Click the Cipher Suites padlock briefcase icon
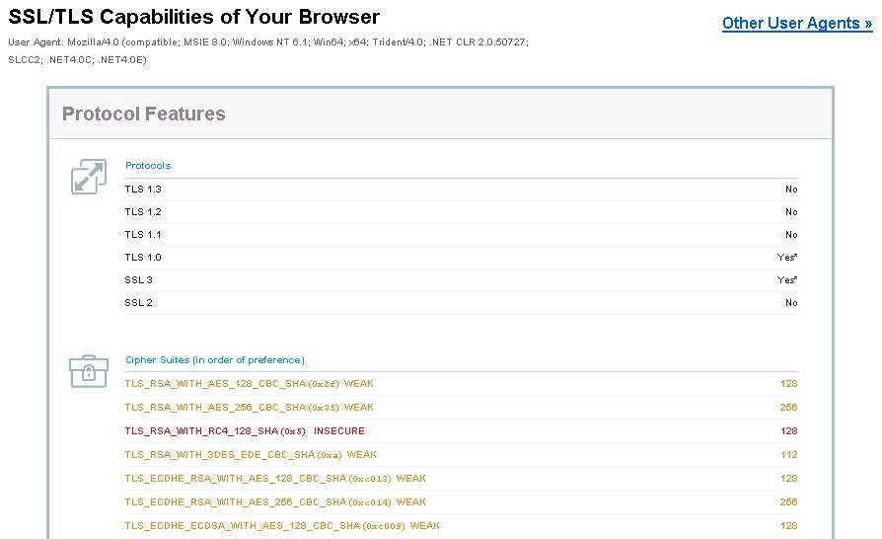Screen dimensions: 882x539 [88, 370]
